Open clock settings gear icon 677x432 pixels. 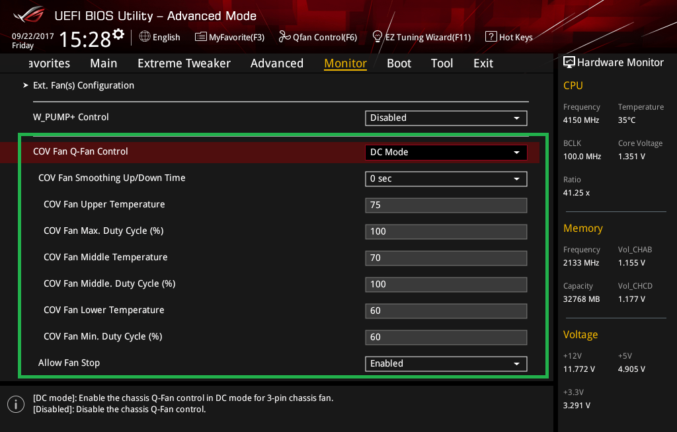[x=118, y=34]
